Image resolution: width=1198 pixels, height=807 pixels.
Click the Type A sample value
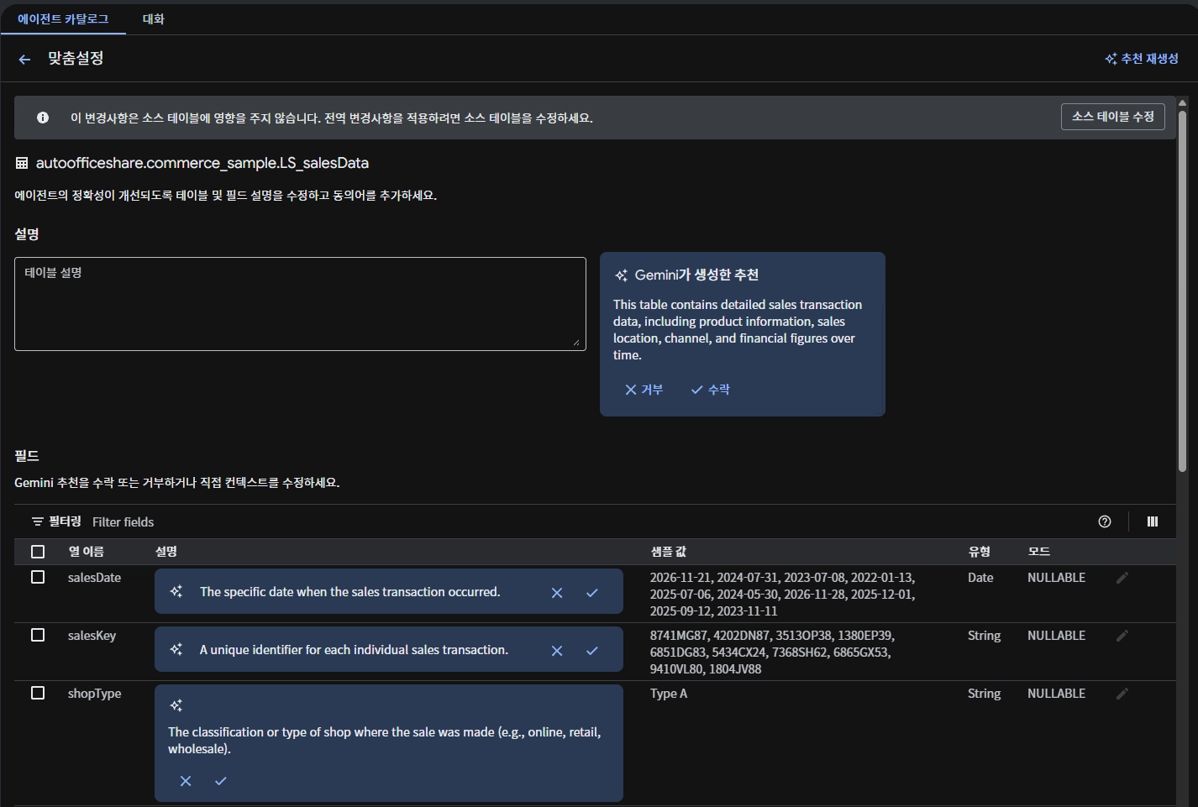pyautogui.click(x=669, y=694)
